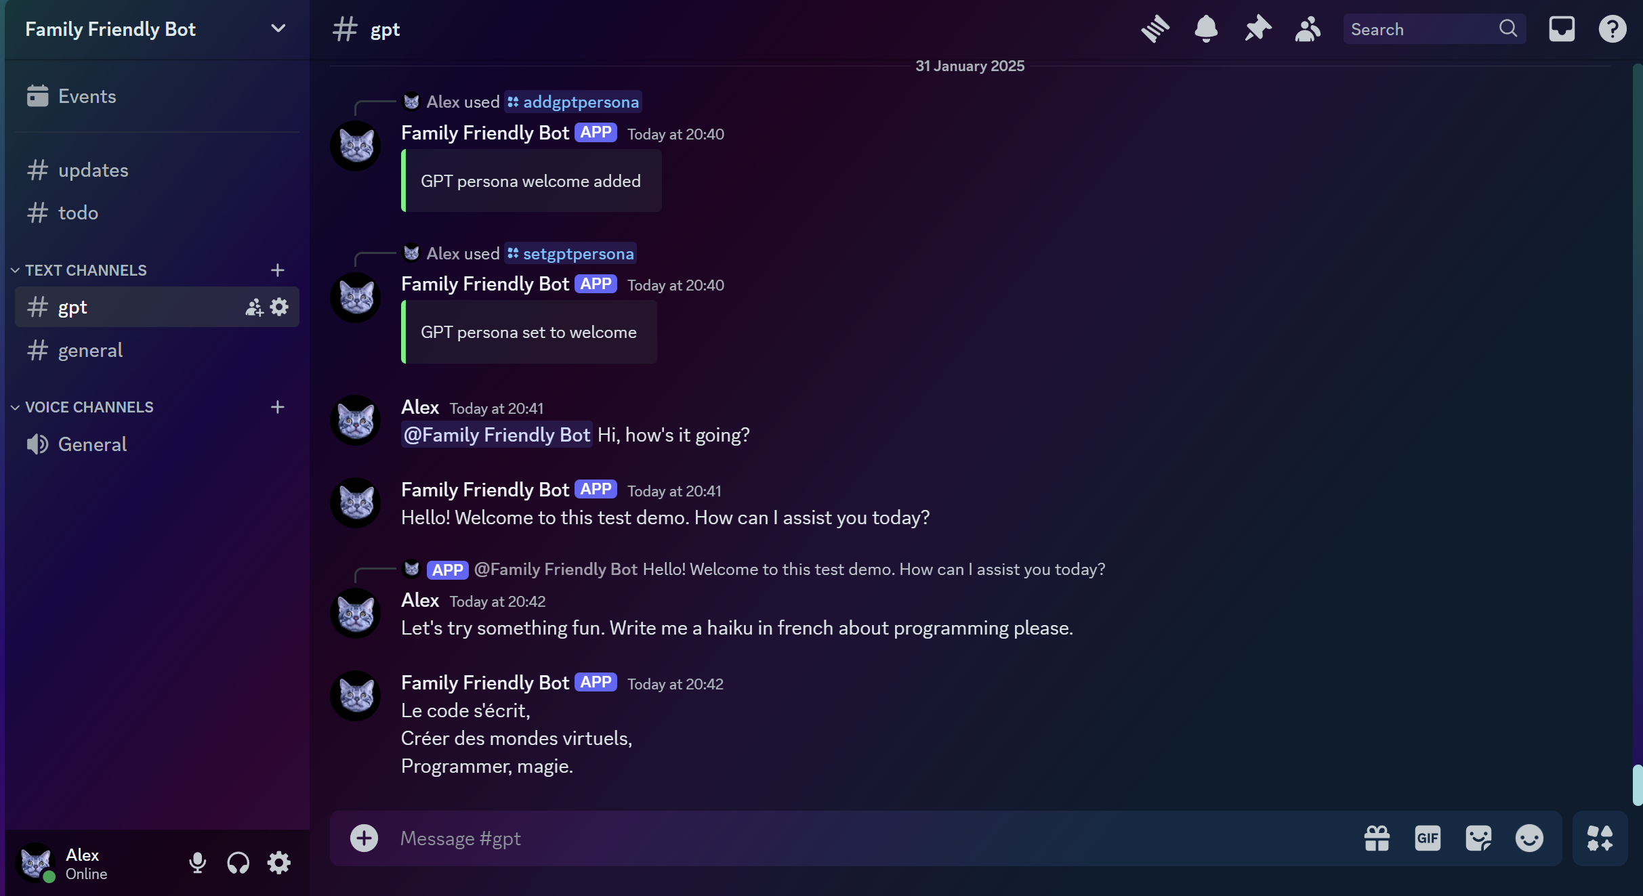This screenshot has height=896, width=1643.
Task: Open notification settings bell icon
Action: click(1205, 28)
